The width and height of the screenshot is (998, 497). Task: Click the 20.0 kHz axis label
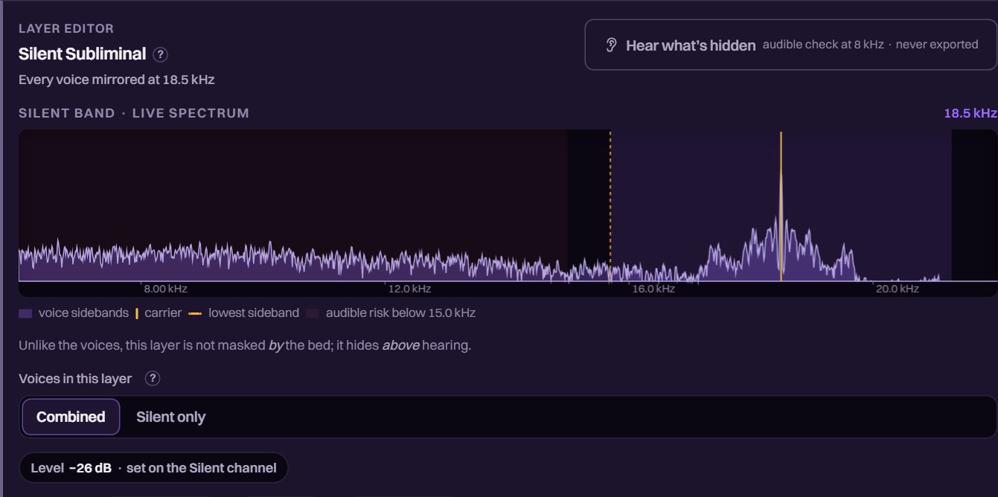tap(897, 289)
